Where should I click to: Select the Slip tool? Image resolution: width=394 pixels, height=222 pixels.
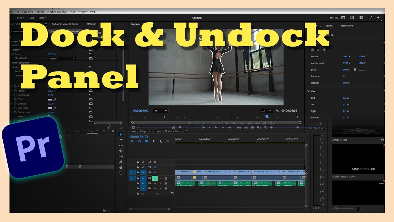tap(121, 156)
